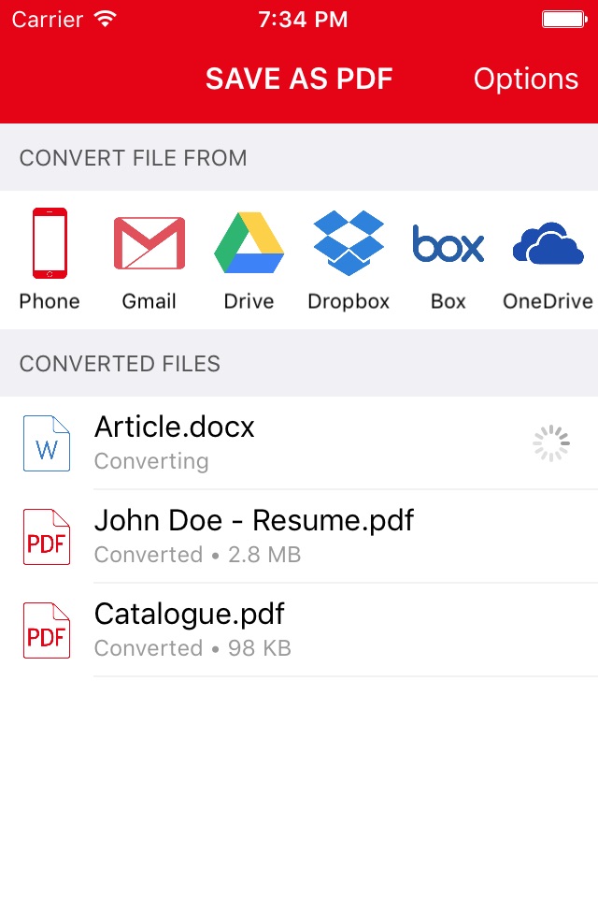Click the Phone label text
Screen dimensions: 598x898
tap(50, 301)
